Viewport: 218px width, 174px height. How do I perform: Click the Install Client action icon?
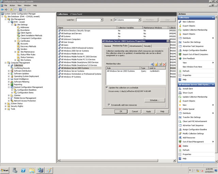[x=180, y=89]
